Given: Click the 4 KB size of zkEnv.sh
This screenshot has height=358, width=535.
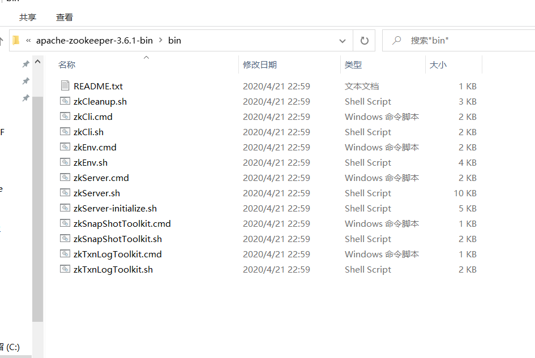Looking at the screenshot, I should click(467, 163).
